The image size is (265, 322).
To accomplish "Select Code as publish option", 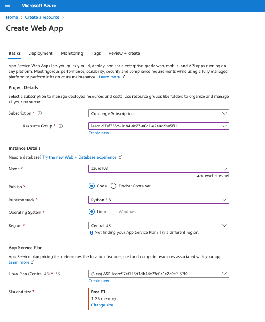I will pos(91,186).
